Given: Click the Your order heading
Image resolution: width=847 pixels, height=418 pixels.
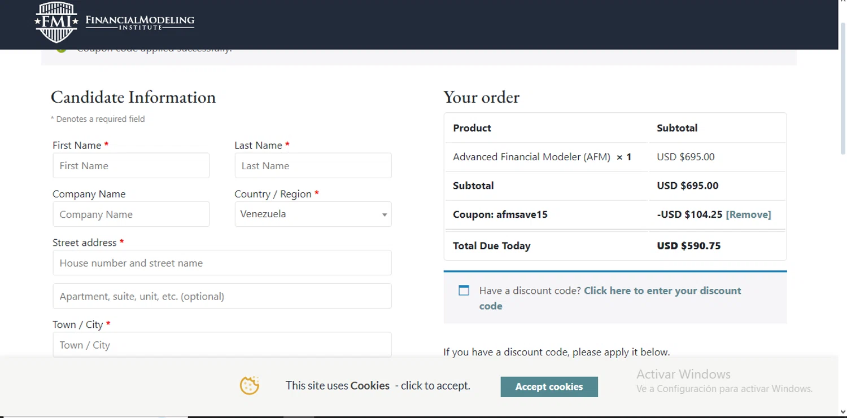Looking at the screenshot, I should pos(481,97).
